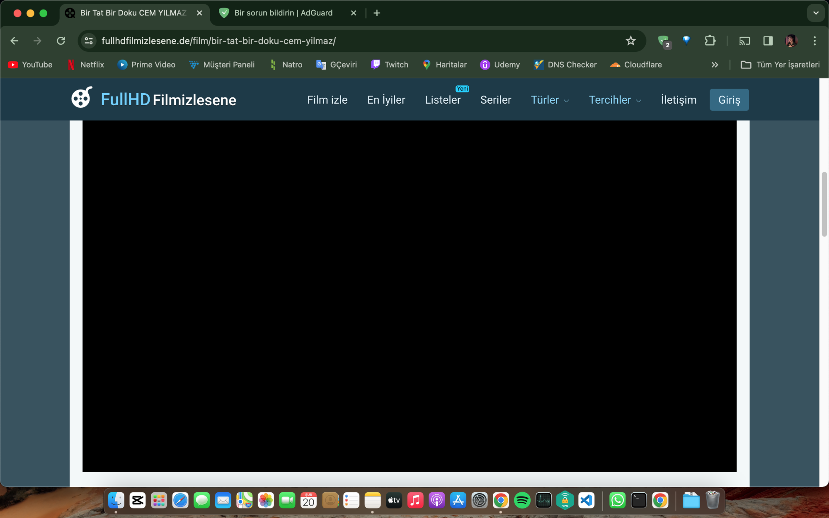Open the Listeler menu item
This screenshot has width=829, height=518.
pos(442,100)
